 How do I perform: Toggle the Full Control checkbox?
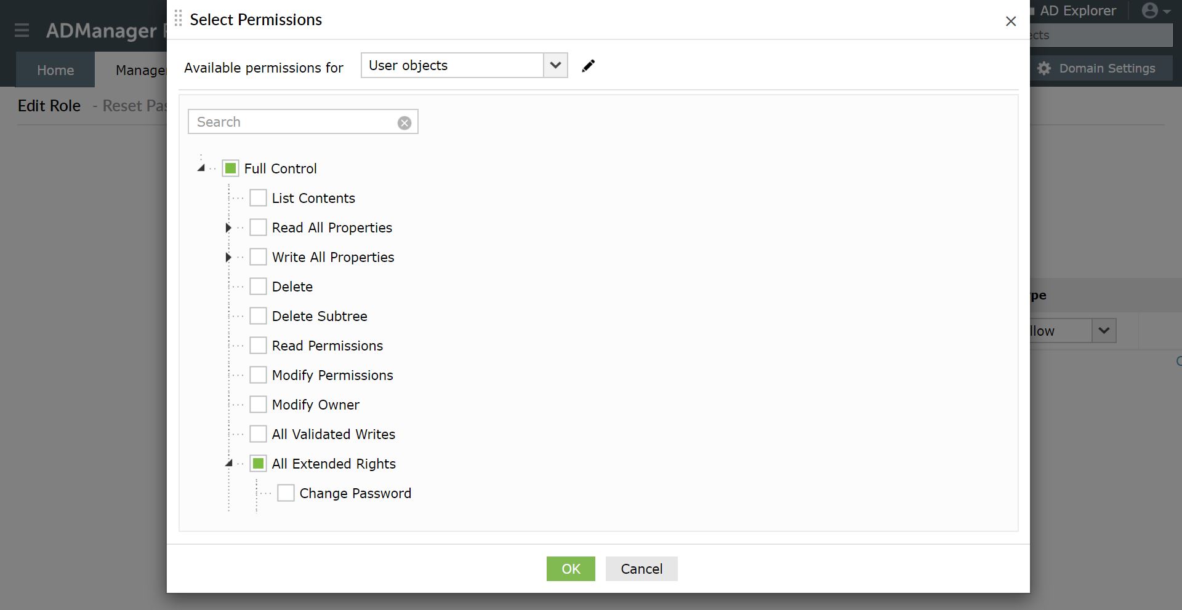pyautogui.click(x=230, y=168)
